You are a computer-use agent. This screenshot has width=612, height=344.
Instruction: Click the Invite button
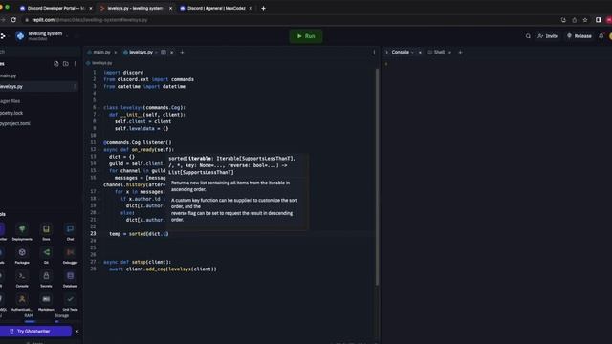(548, 36)
